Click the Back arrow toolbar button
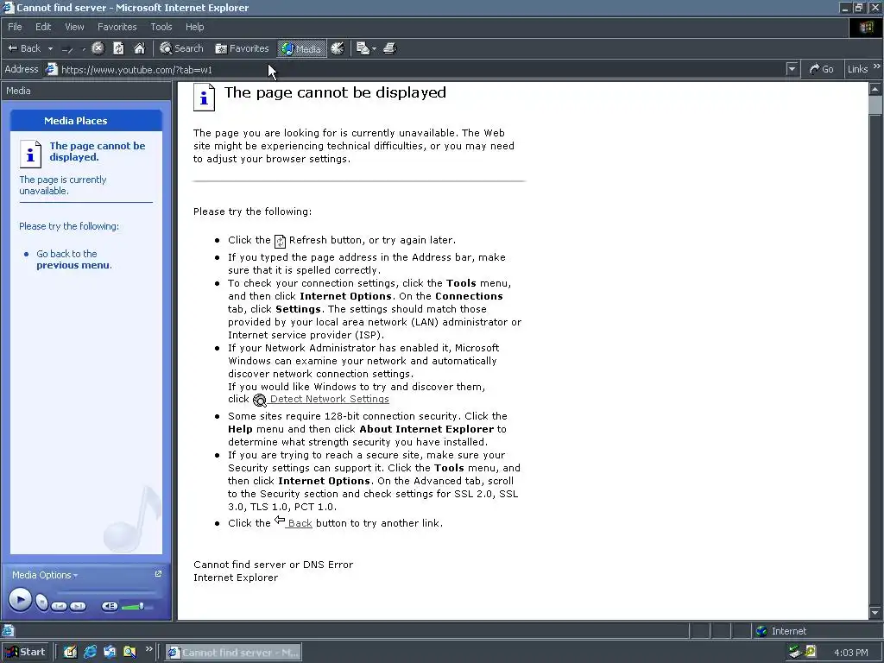The height and width of the screenshot is (663, 884). click(x=23, y=48)
